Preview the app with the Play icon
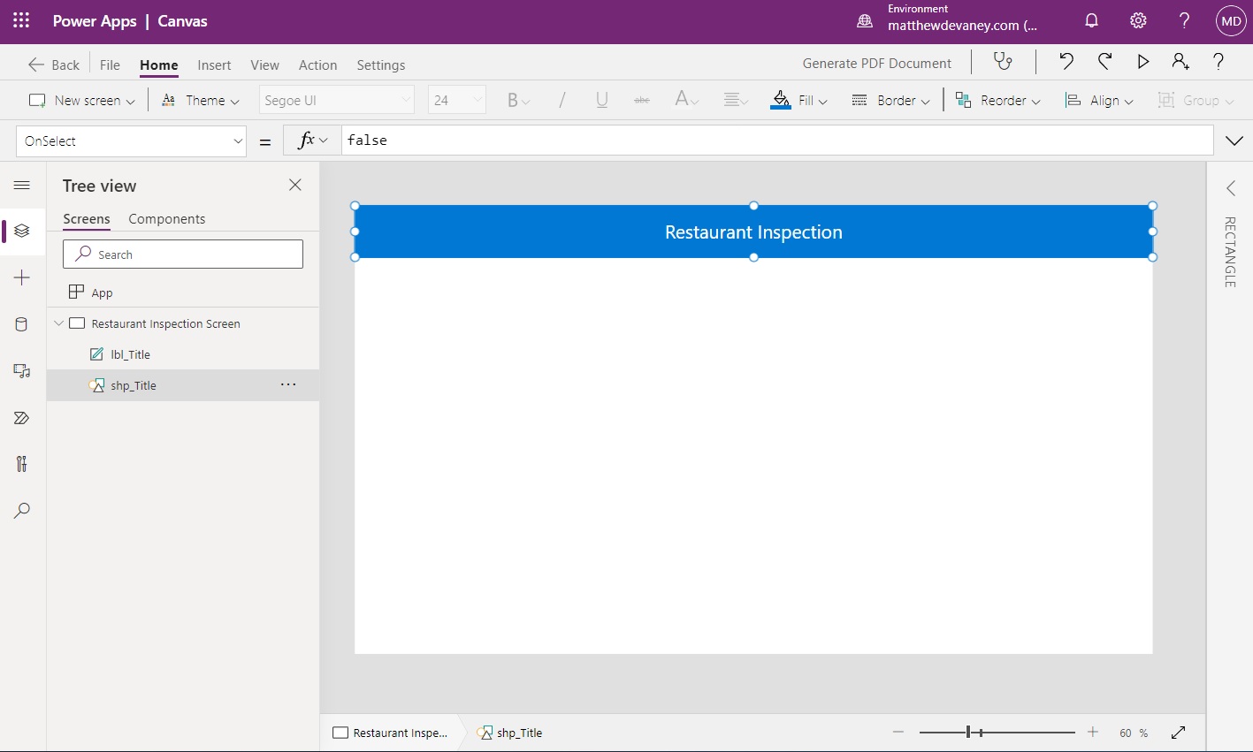Viewport: 1253px width, 752px height. 1142,63
